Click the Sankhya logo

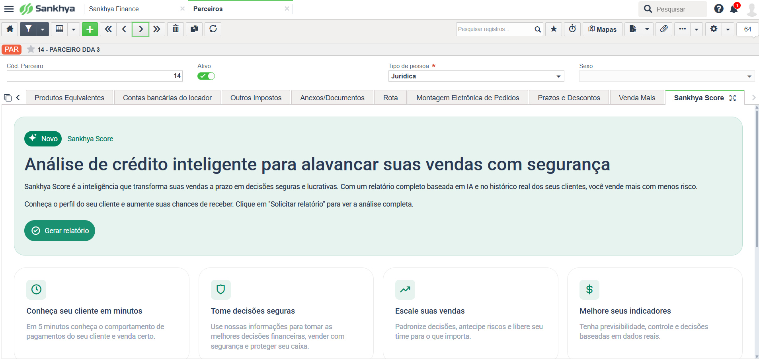(47, 9)
